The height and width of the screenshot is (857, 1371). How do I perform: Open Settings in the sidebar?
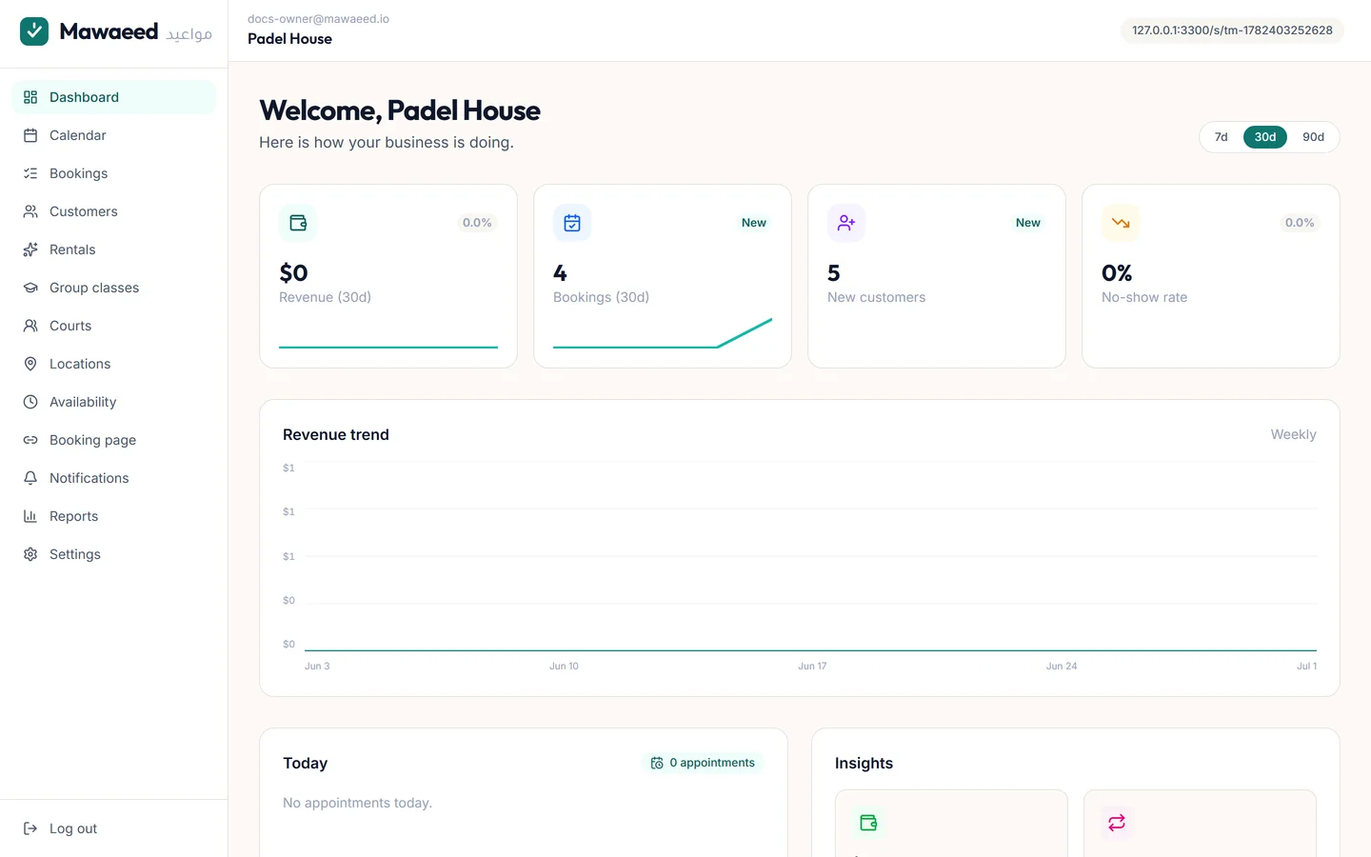tap(114, 554)
